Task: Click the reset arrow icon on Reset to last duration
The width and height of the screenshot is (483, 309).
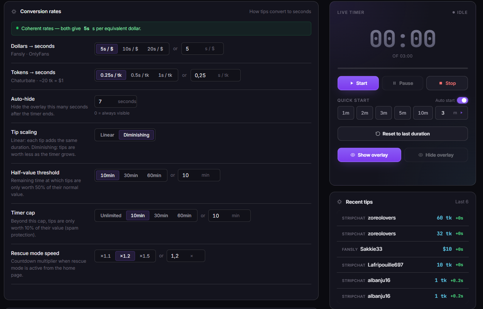Action: [378, 134]
